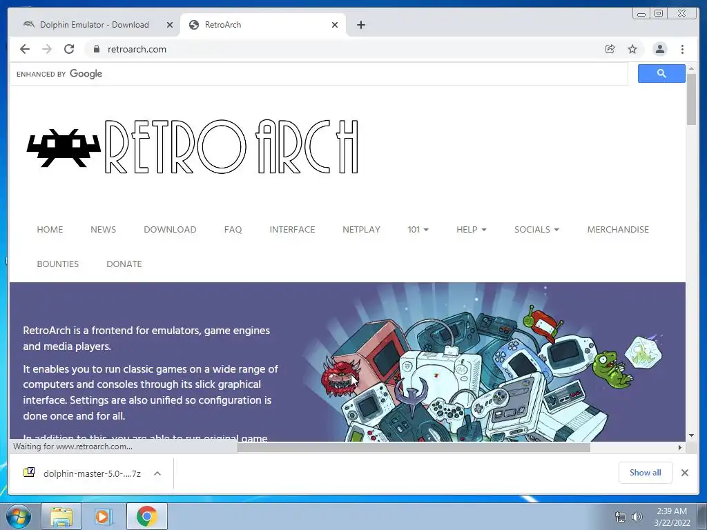Go to the HOME nav item
707x530 pixels.
pos(50,229)
